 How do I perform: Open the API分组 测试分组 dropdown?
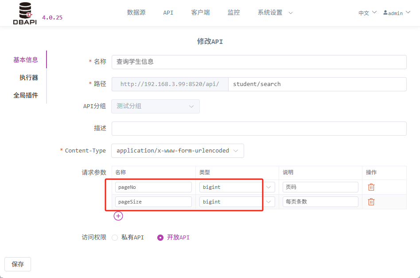[x=156, y=106]
